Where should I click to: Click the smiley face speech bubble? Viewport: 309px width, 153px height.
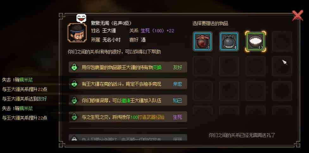click(x=81, y=18)
